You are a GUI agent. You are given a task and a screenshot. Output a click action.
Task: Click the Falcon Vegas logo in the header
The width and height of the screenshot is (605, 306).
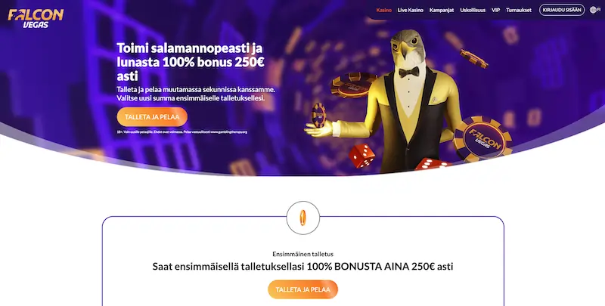36,18
